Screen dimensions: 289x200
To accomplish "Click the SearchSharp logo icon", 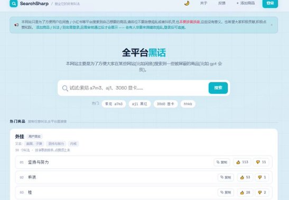I will 13,3.
